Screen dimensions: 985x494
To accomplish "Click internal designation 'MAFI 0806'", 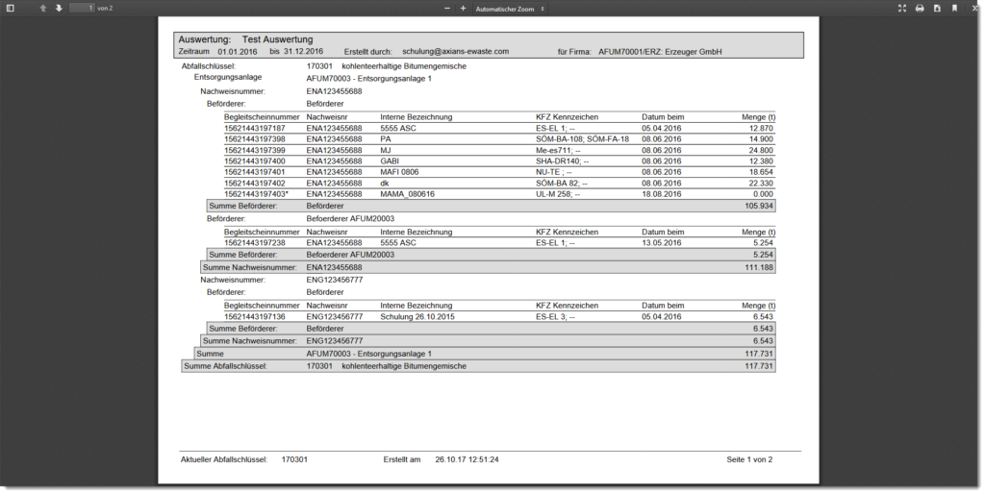I will (399, 172).
